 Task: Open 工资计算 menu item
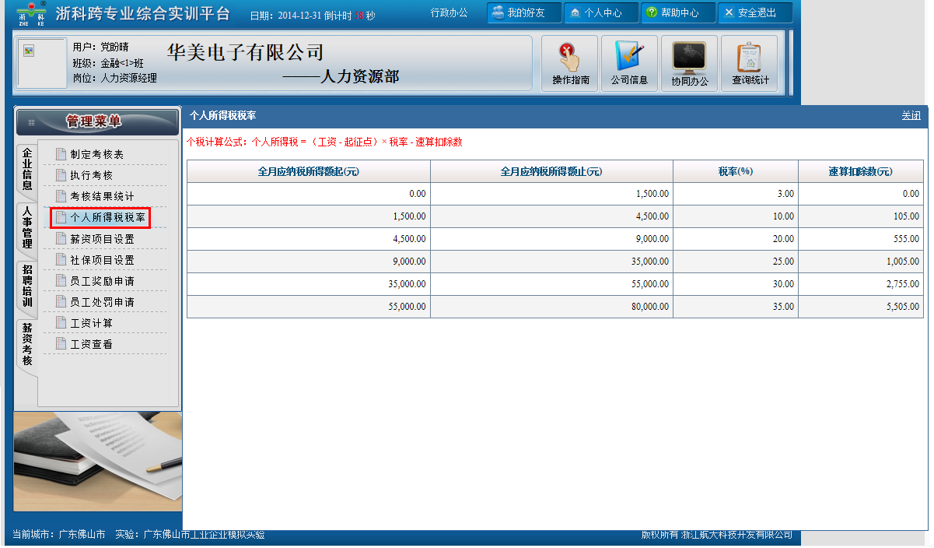(x=91, y=323)
